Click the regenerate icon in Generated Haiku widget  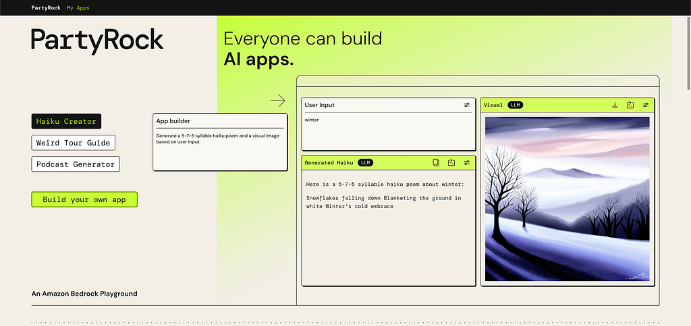coord(451,163)
